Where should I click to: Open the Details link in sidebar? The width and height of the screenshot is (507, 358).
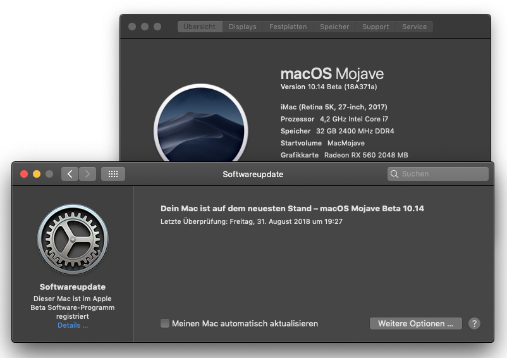coord(73,325)
